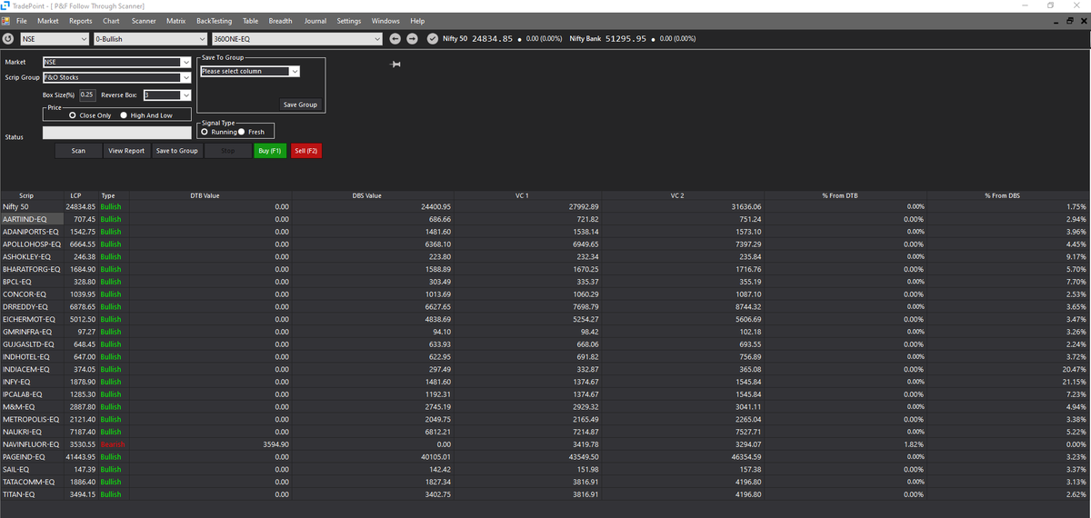Open the BackTesting menu
This screenshot has height=518, width=1091.
[214, 20]
